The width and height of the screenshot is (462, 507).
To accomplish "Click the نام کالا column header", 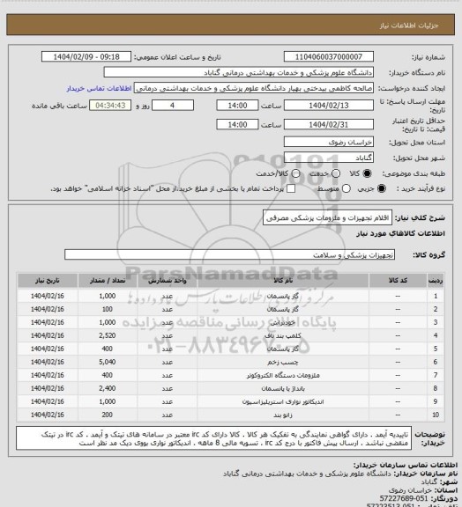I will point(283,280).
